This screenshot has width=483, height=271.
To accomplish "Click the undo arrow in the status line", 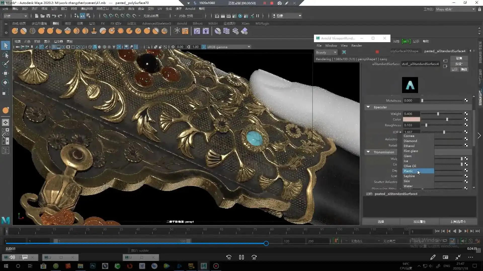I will coord(54,16).
